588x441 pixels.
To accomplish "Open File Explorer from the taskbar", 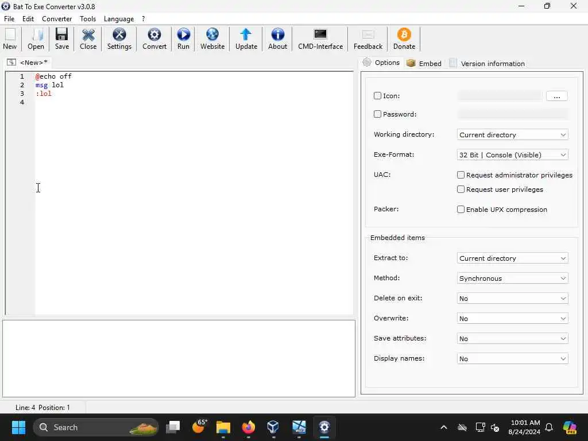I will pos(223,427).
